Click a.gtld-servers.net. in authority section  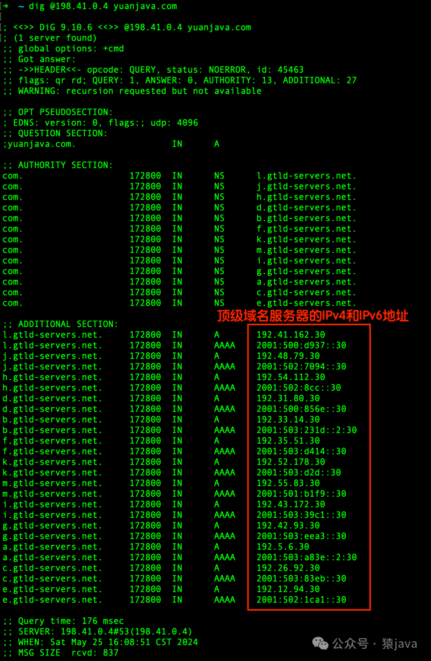[x=306, y=282]
